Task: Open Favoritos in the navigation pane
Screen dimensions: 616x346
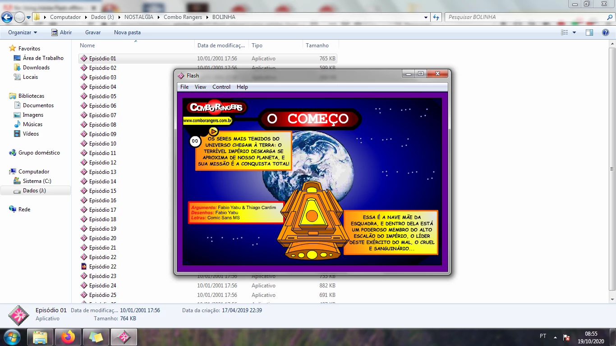Action: [x=29, y=49]
